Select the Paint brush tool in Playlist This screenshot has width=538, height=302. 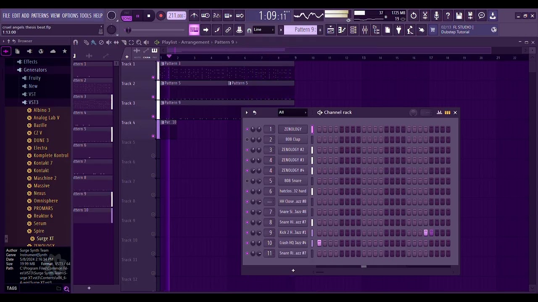(93, 42)
